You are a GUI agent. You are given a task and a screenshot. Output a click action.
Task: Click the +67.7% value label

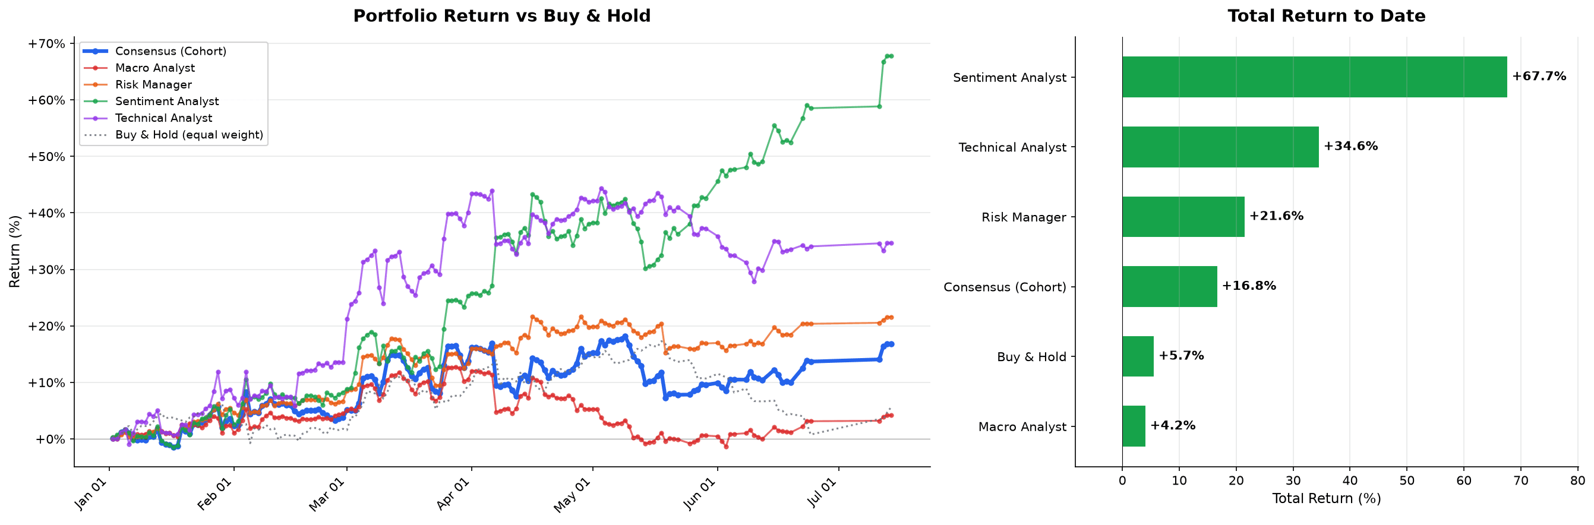point(1539,76)
